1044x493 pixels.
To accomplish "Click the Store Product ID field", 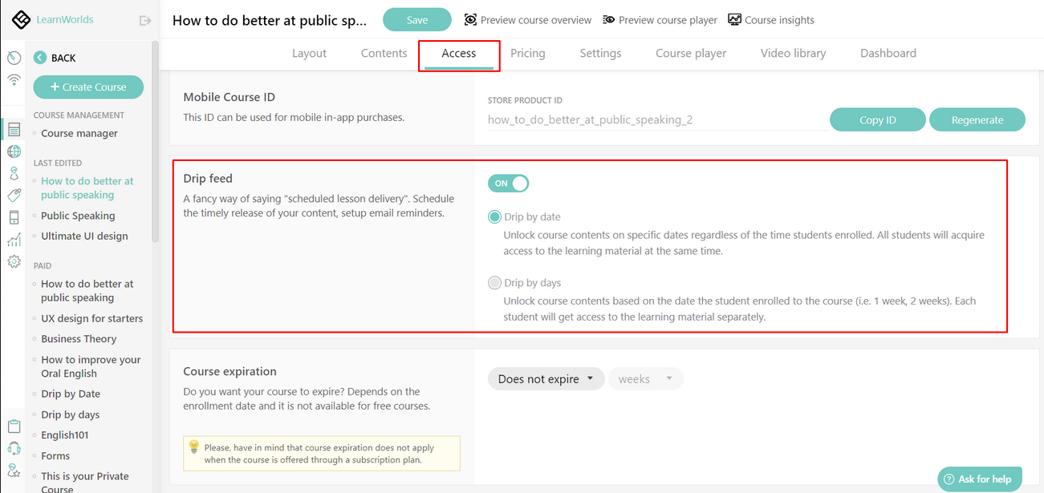I will [658, 120].
